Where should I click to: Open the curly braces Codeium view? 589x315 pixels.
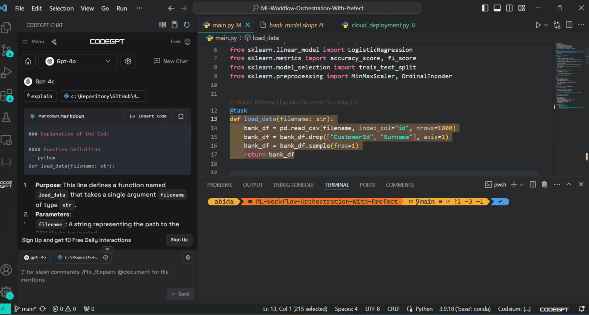tap(6, 162)
